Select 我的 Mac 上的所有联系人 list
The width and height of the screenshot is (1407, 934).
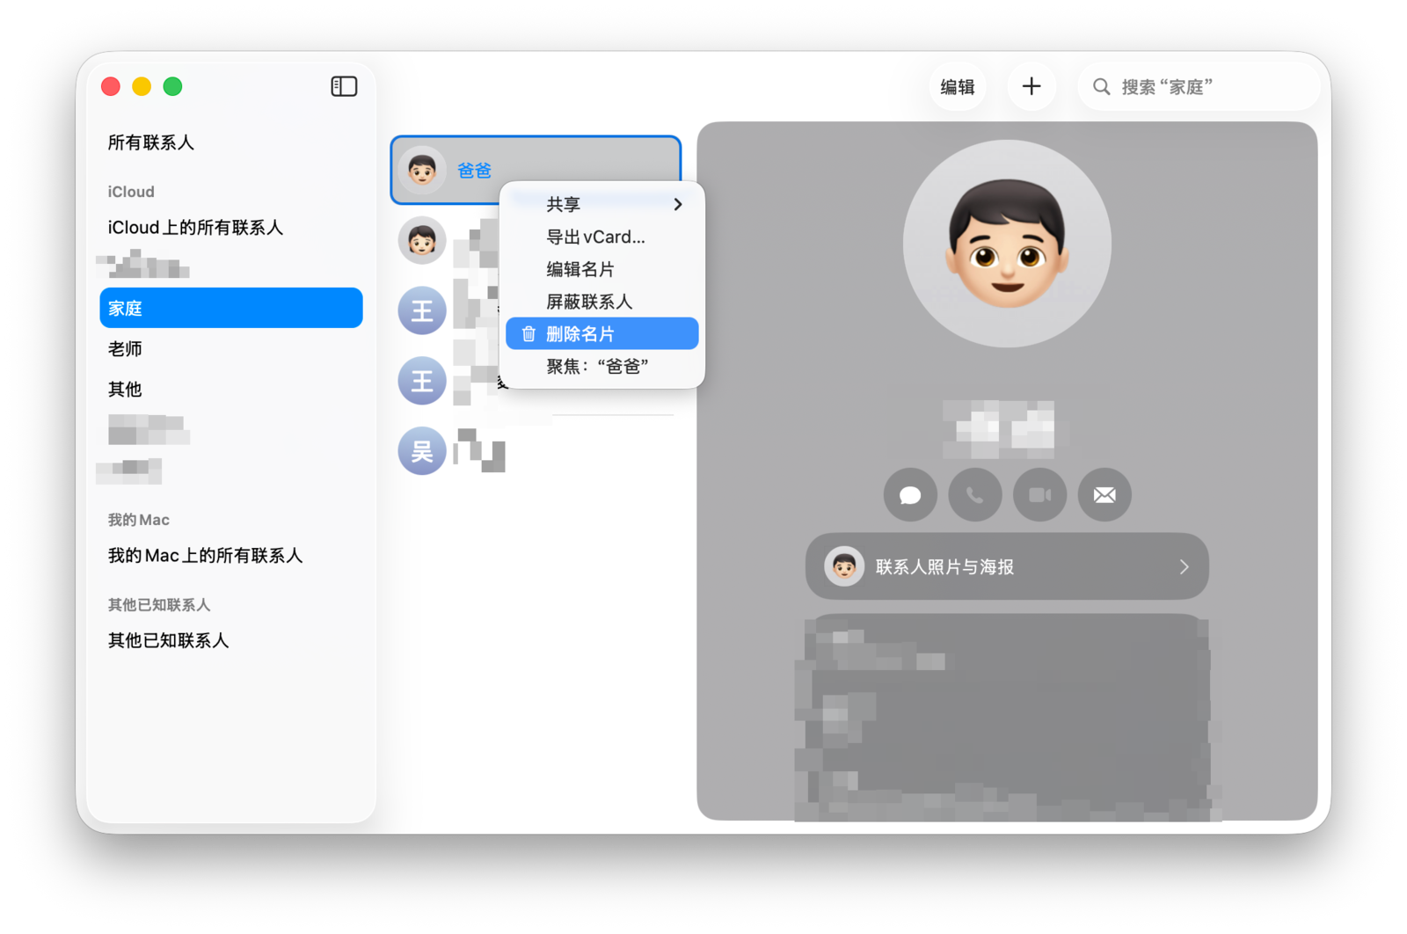205,556
